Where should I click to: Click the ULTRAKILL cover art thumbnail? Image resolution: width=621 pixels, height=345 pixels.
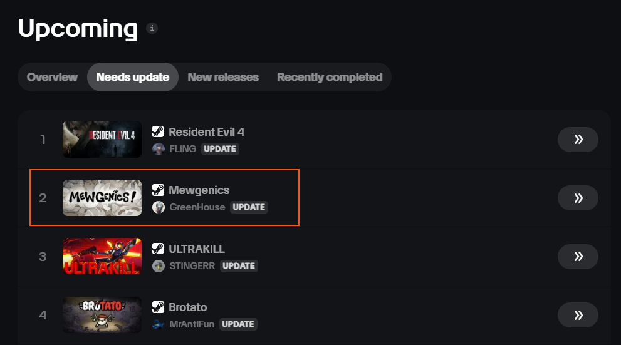[102, 257]
